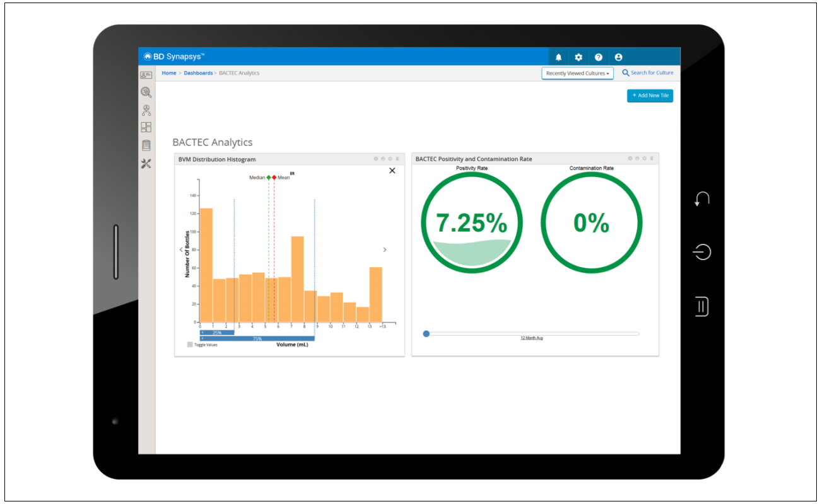Image resolution: width=820 pixels, height=504 pixels.
Task: Click the Positivity Rate 7.25% gauge
Action: pyautogui.click(x=471, y=223)
